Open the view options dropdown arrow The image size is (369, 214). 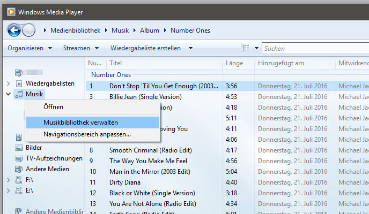(256, 48)
